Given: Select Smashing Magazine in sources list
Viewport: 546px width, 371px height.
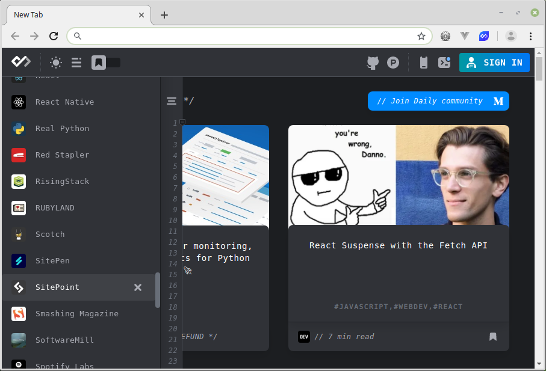Looking at the screenshot, I should tap(76, 314).
